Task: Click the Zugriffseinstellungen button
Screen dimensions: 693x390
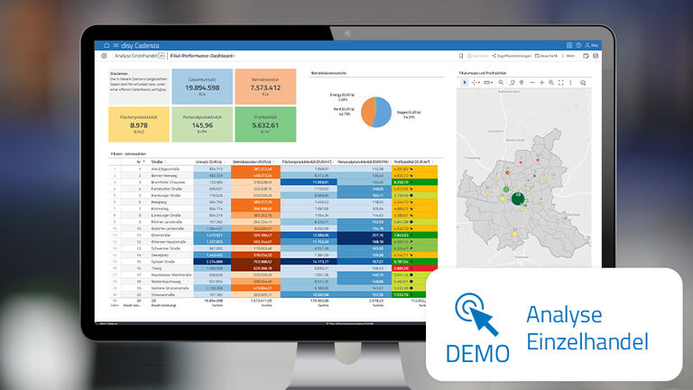Action: pos(510,56)
